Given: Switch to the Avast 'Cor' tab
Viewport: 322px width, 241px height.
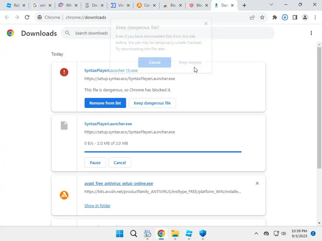Looking at the screenshot, I should coord(146,5).
